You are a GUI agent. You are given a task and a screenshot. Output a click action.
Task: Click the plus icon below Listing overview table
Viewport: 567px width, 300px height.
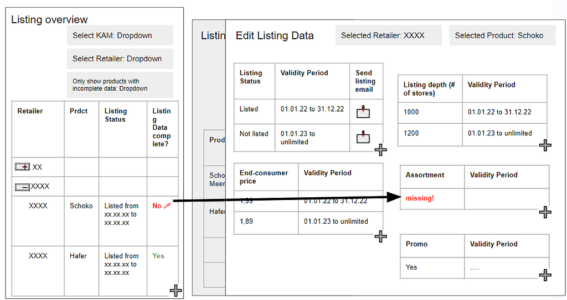pos(176,290)
